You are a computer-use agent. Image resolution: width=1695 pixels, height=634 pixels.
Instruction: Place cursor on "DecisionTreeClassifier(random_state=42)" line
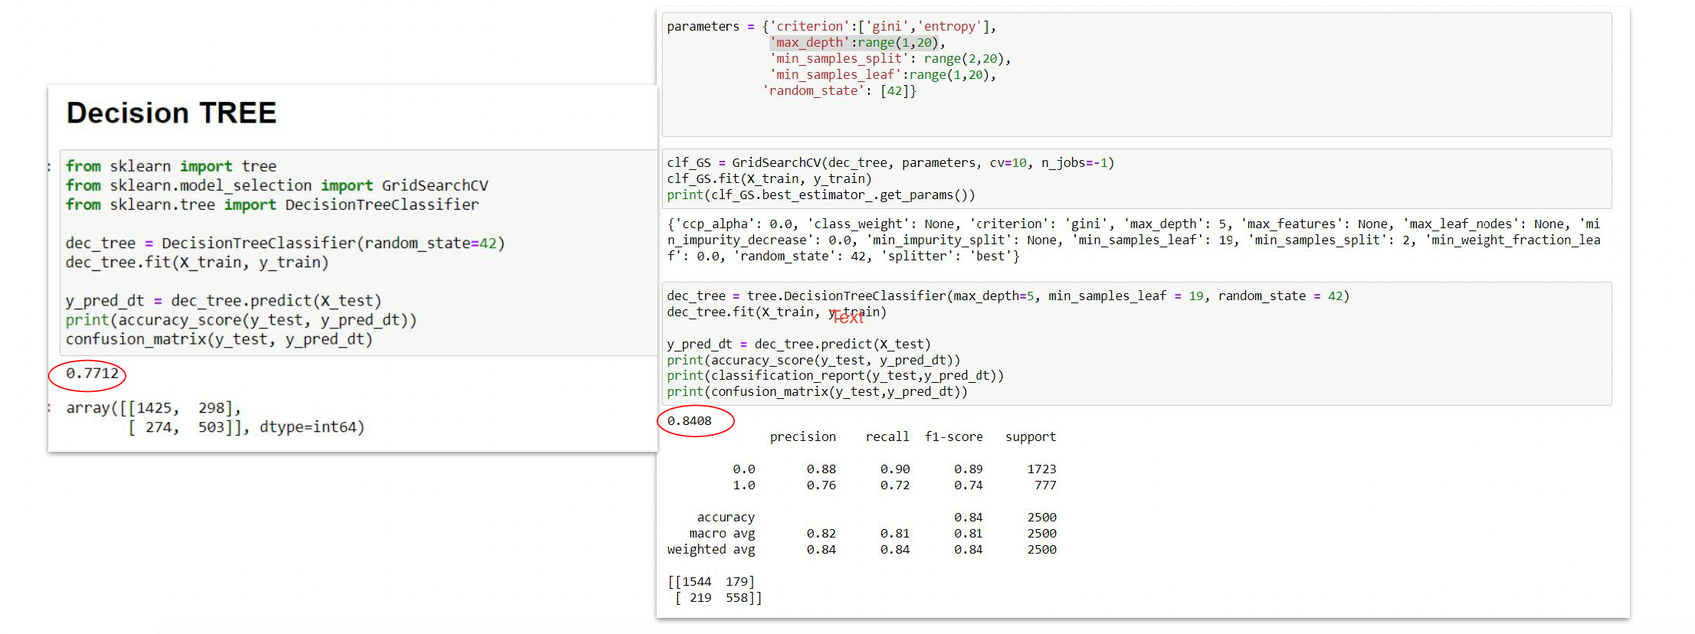tap(285, 243)
